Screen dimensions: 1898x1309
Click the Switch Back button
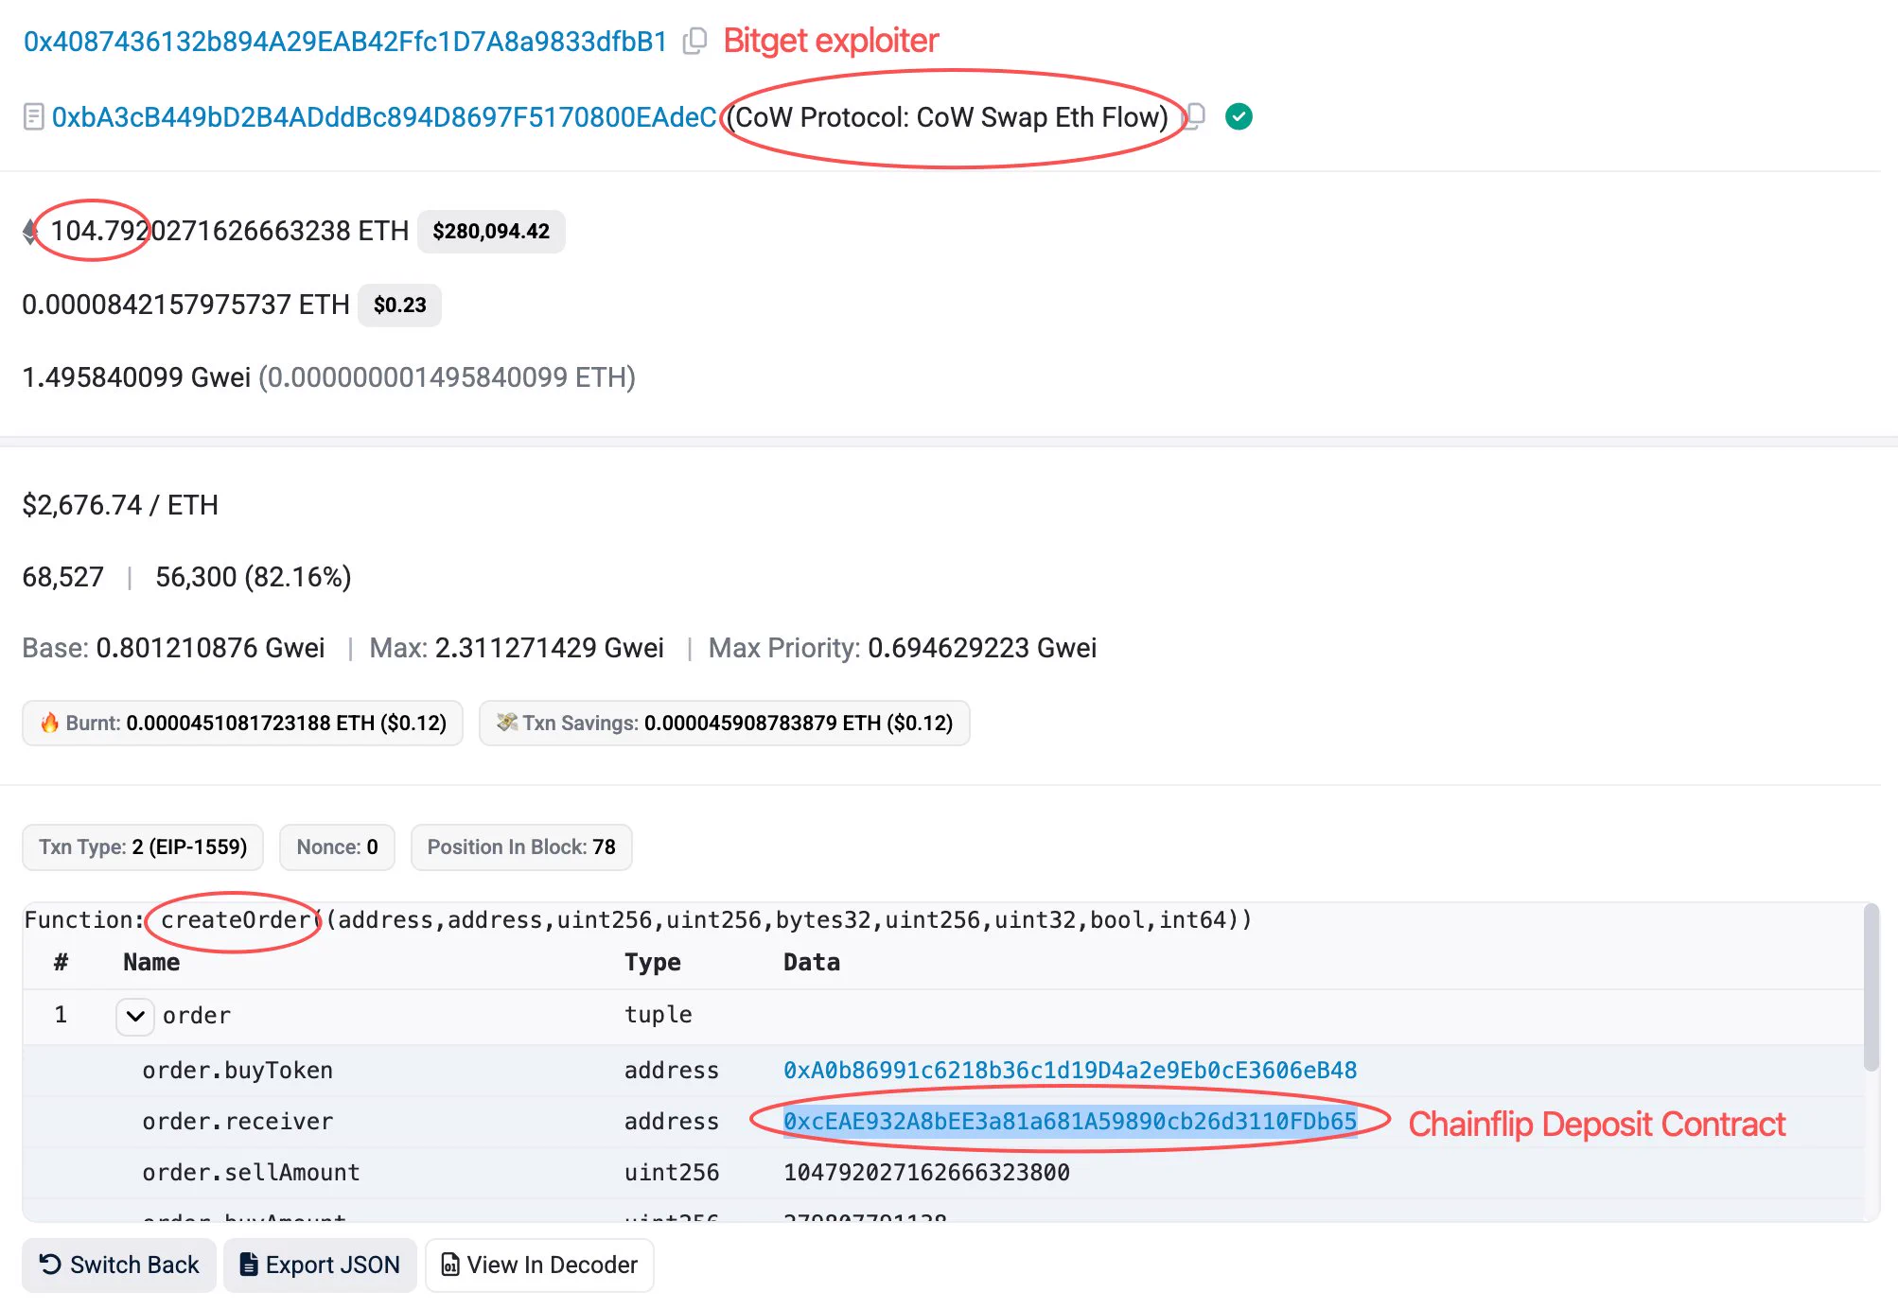tap(119, 1265)
